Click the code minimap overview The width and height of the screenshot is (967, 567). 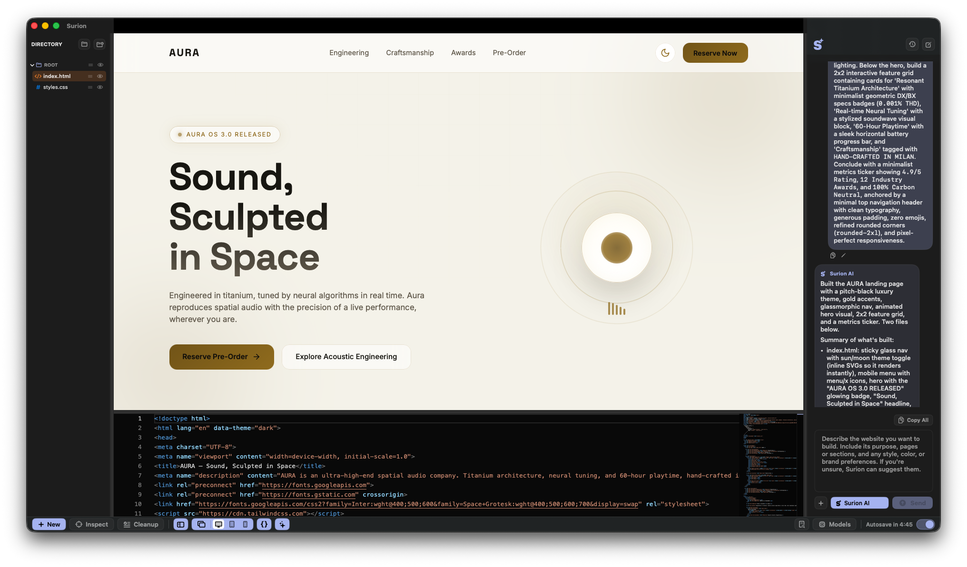(770, 464)
